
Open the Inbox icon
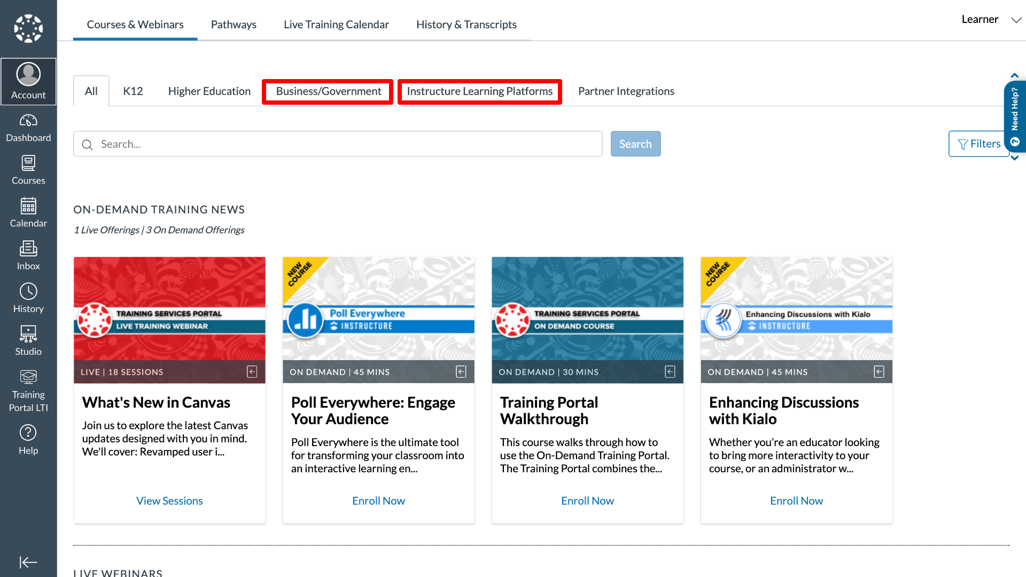(x=28, y=256)
